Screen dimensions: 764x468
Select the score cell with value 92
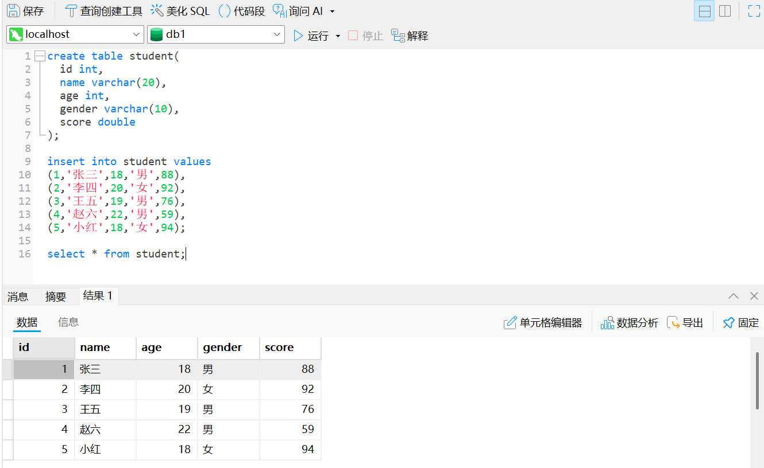[290, 389]
